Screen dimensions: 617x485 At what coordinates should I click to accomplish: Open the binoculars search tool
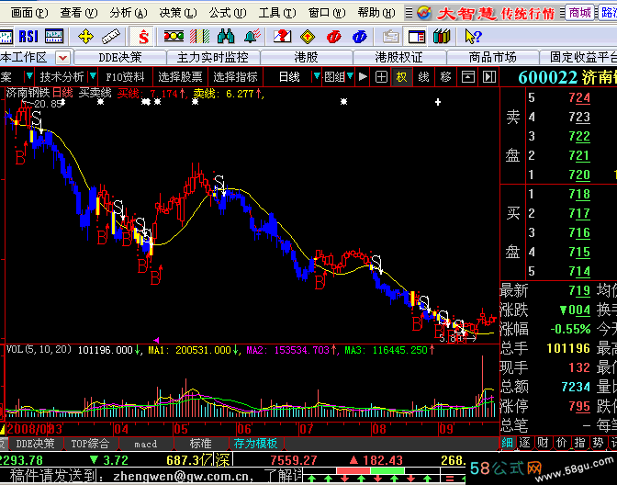[226, 37]
